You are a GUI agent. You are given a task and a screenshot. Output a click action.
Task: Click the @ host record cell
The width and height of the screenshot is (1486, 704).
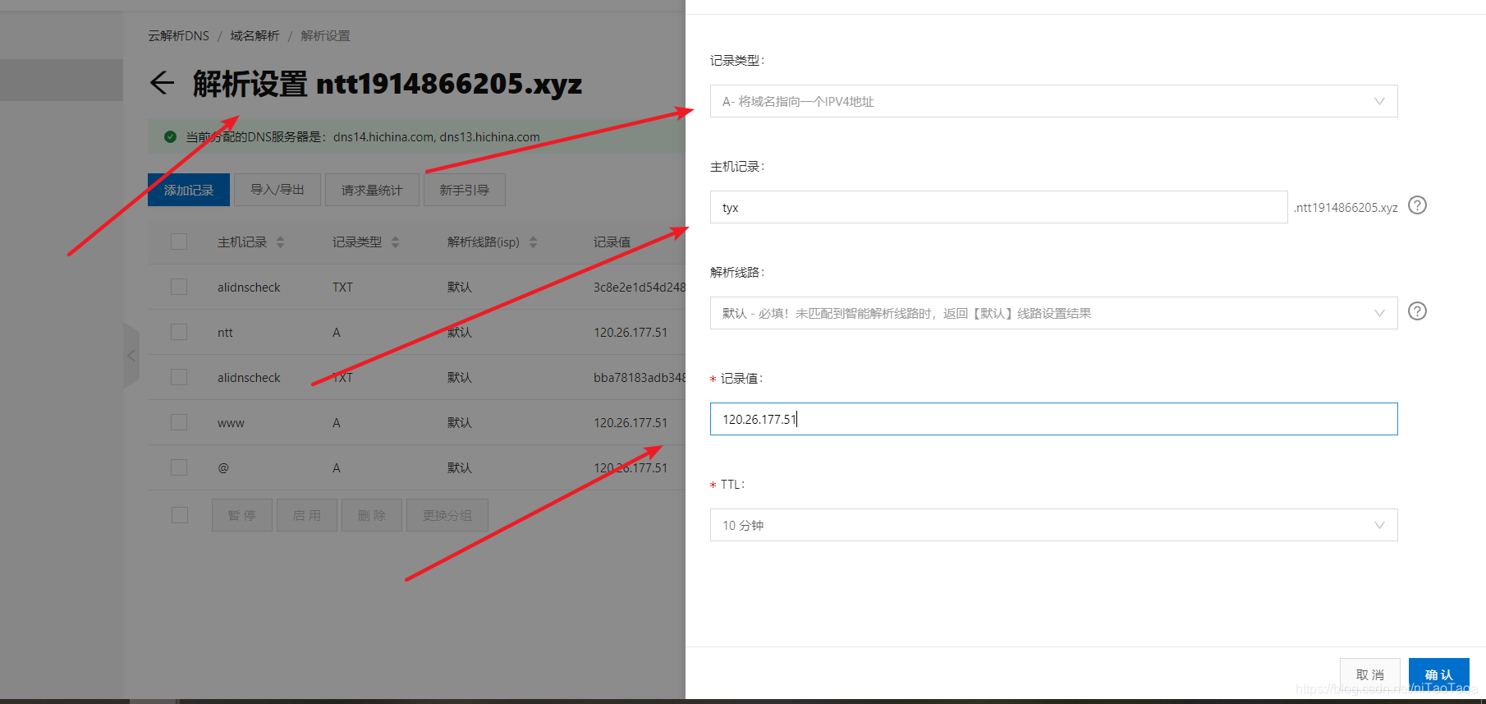tap(223, 468)
